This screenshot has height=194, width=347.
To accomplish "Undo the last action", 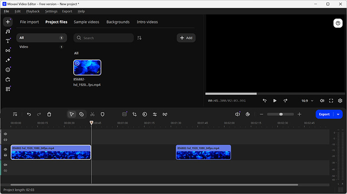I will tap(29, 114).
